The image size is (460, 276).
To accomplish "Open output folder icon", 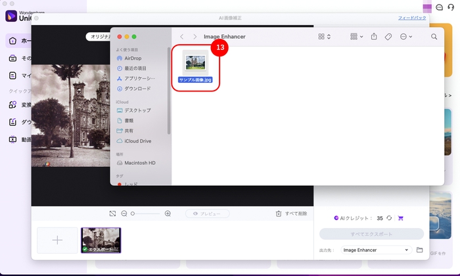I will click(x=419, y=250).
